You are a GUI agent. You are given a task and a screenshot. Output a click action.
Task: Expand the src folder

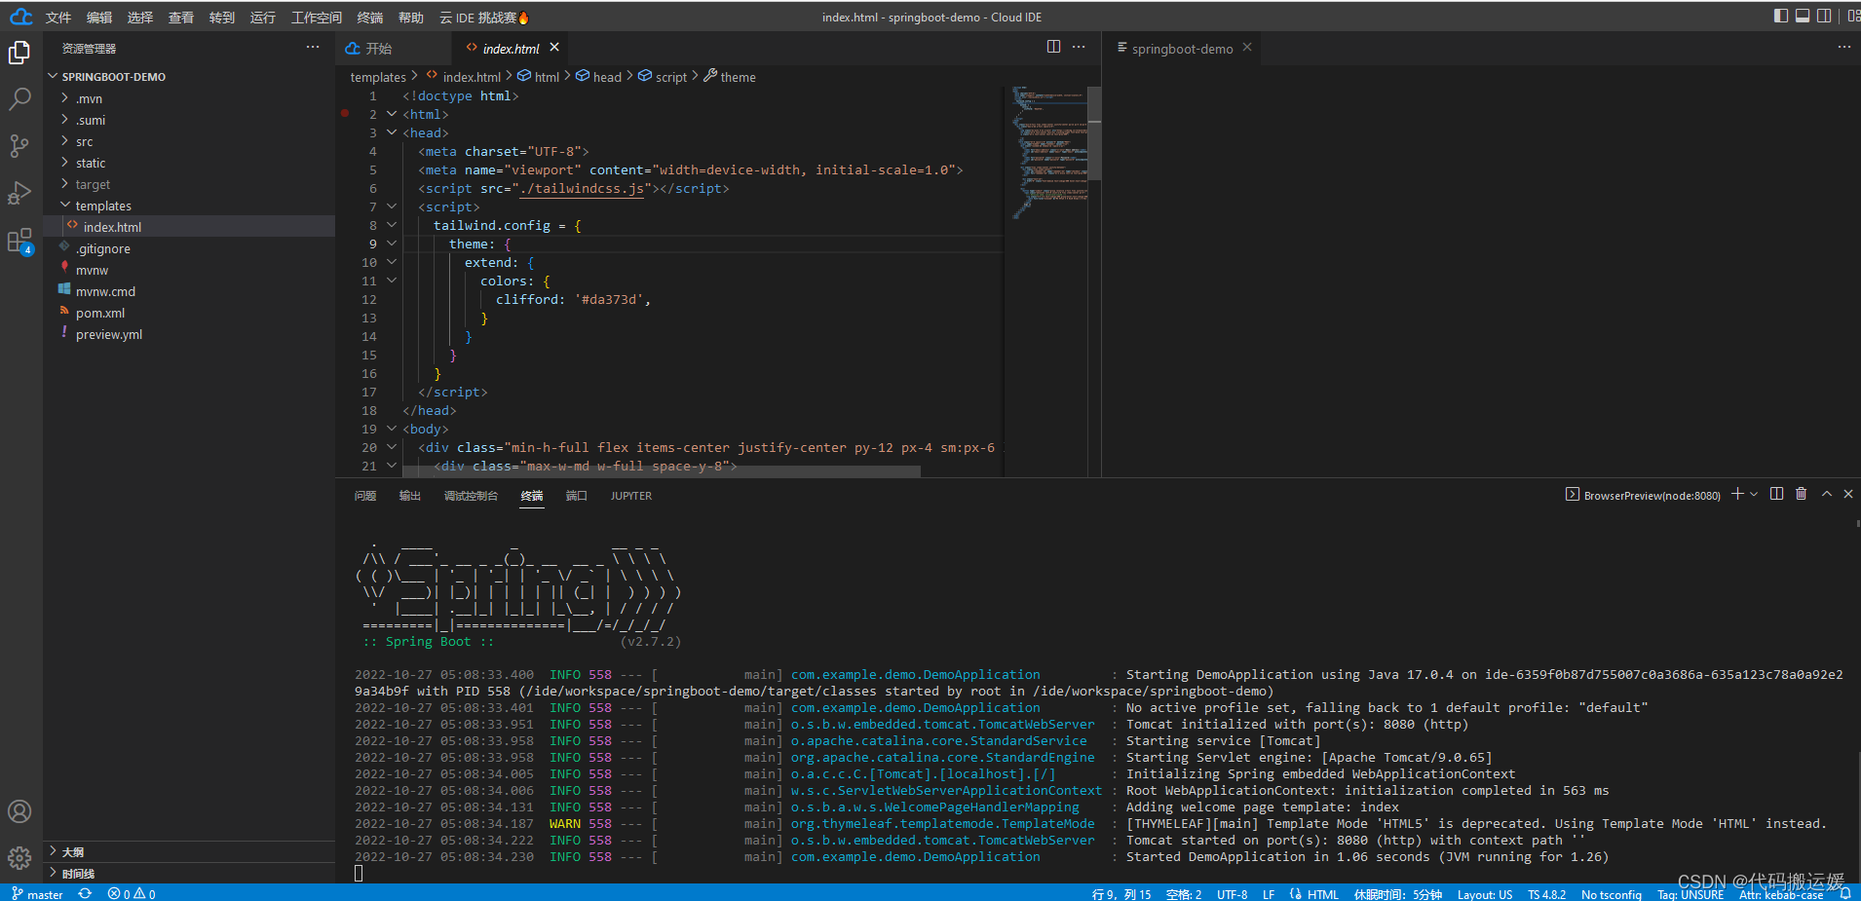(65, 141)
